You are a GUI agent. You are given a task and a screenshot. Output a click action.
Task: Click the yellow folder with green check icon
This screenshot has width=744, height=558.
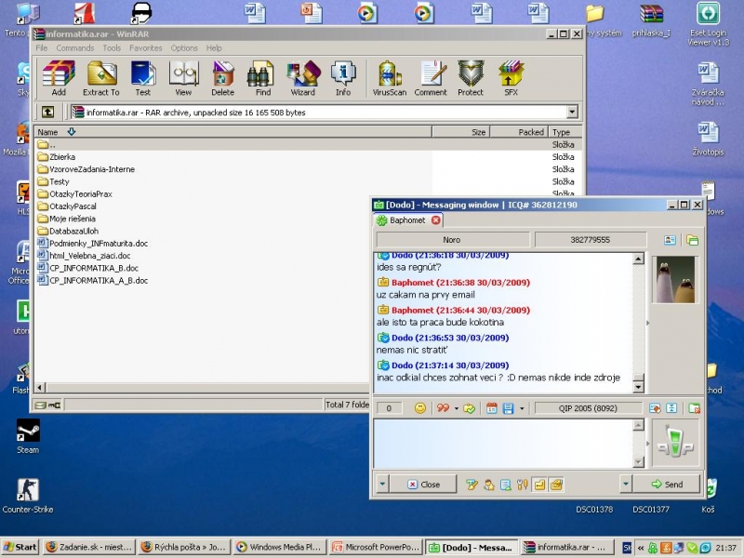coord(470,408)
